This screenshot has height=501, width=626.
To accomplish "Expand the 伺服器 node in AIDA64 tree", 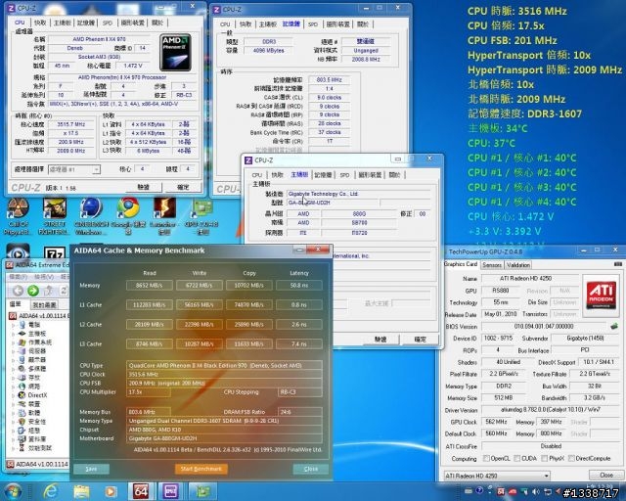I will click(14, 351).
